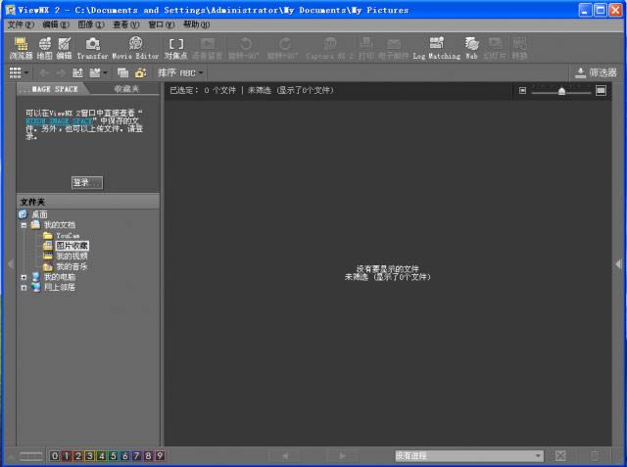This screenshot has height=467, width=627.
Task: Click the 编辑 (Edit) workspace icon
Action: click(64, 47)
